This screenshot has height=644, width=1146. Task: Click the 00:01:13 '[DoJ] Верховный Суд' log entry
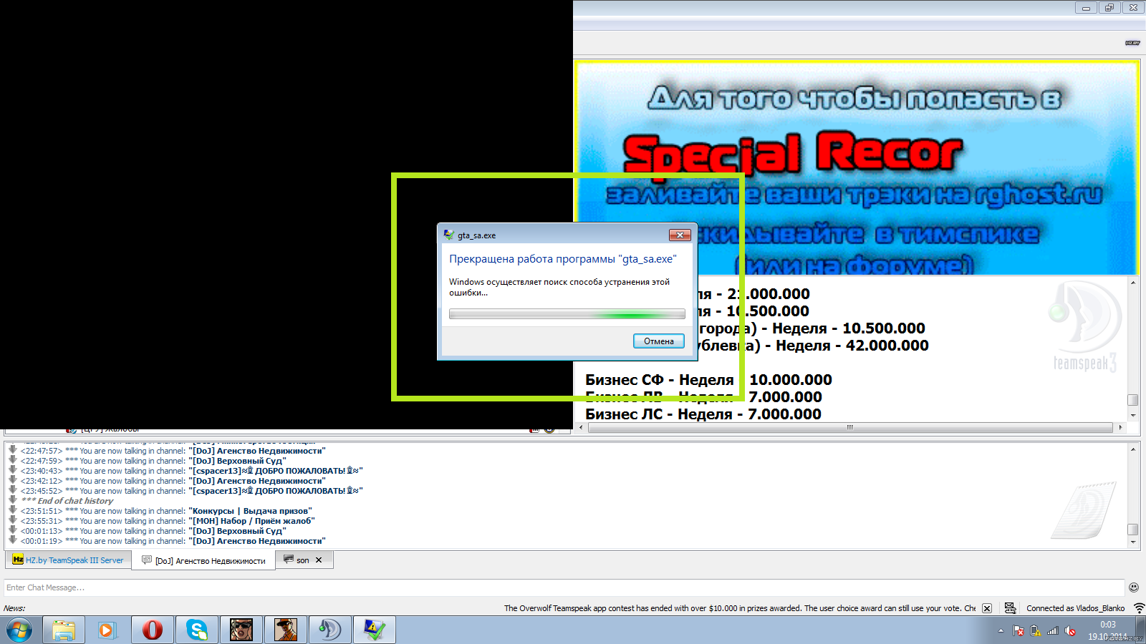(153, 531)
